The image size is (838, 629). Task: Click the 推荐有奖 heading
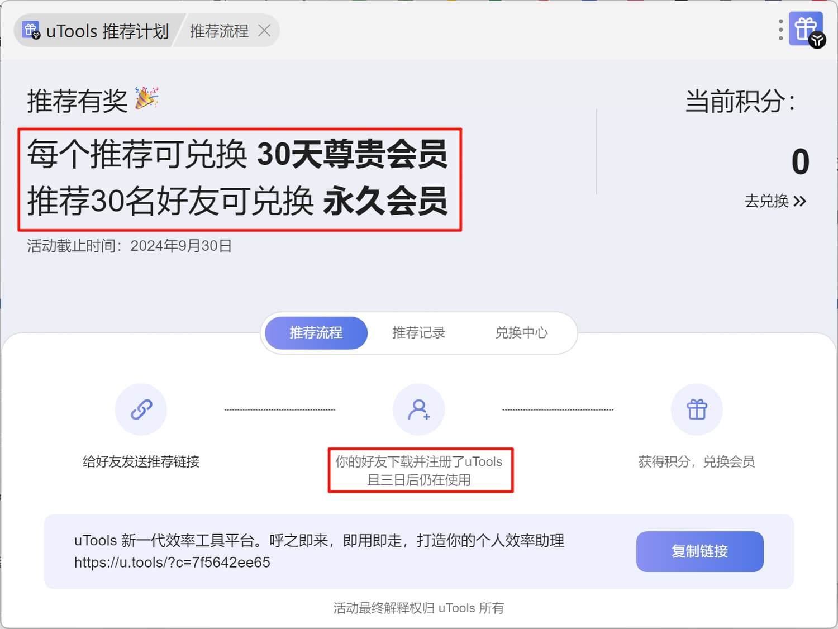point(78,101)
